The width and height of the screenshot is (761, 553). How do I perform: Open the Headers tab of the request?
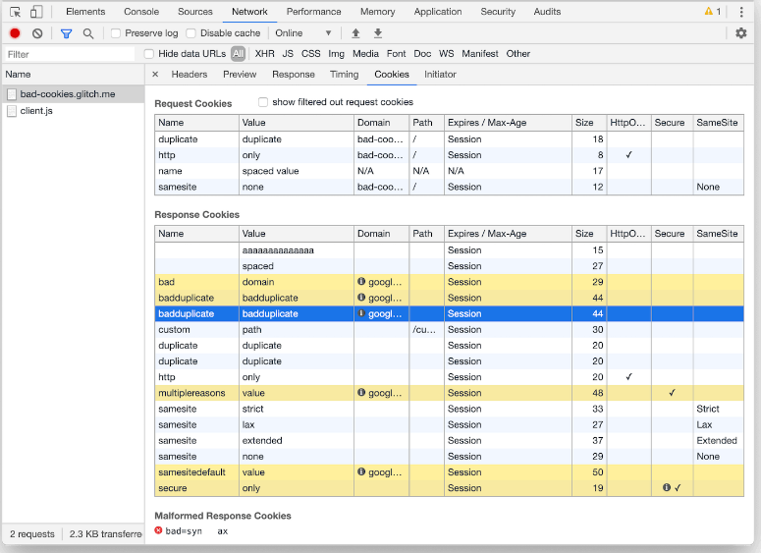[x=189, y=75]
